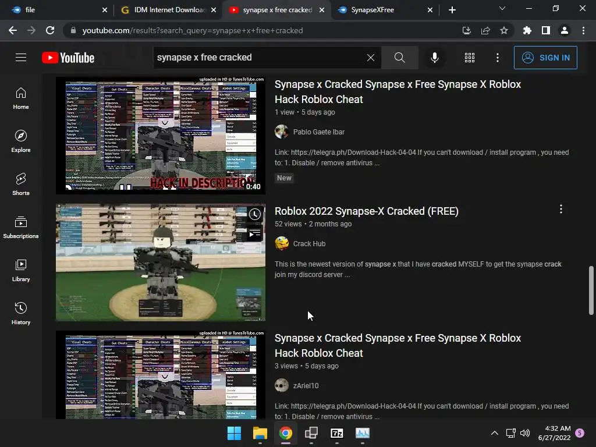The width and height of the screenshot is (596, 447).
Task: Open the Chrome three-dot menu
Action: point(583,30)
